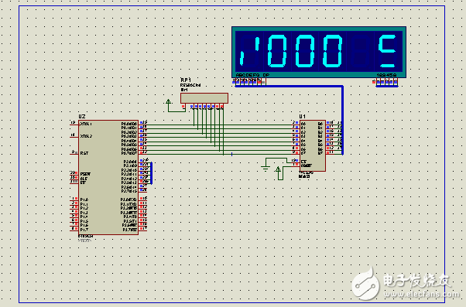
Task: Click the power arrow terminal beside RP1
Action: click(x=169, y=102)
